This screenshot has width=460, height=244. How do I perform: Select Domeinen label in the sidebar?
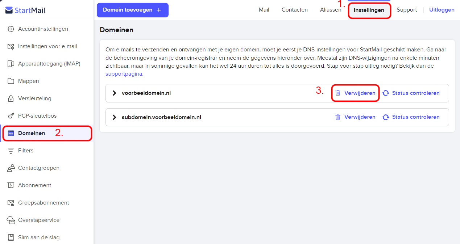click(x=32, y=133)
